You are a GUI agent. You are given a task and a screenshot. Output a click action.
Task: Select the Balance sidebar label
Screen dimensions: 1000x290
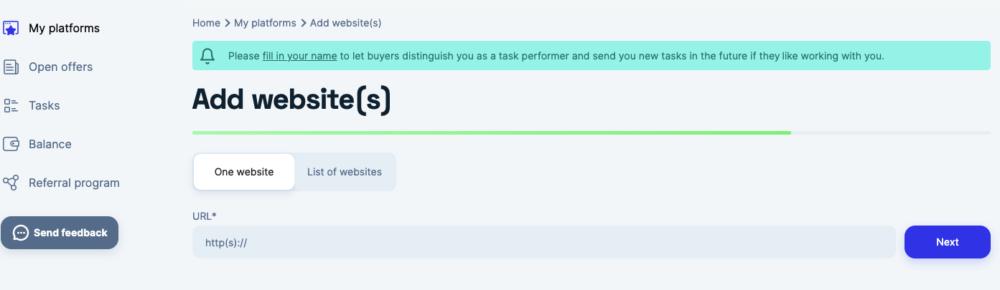(50, 145)
